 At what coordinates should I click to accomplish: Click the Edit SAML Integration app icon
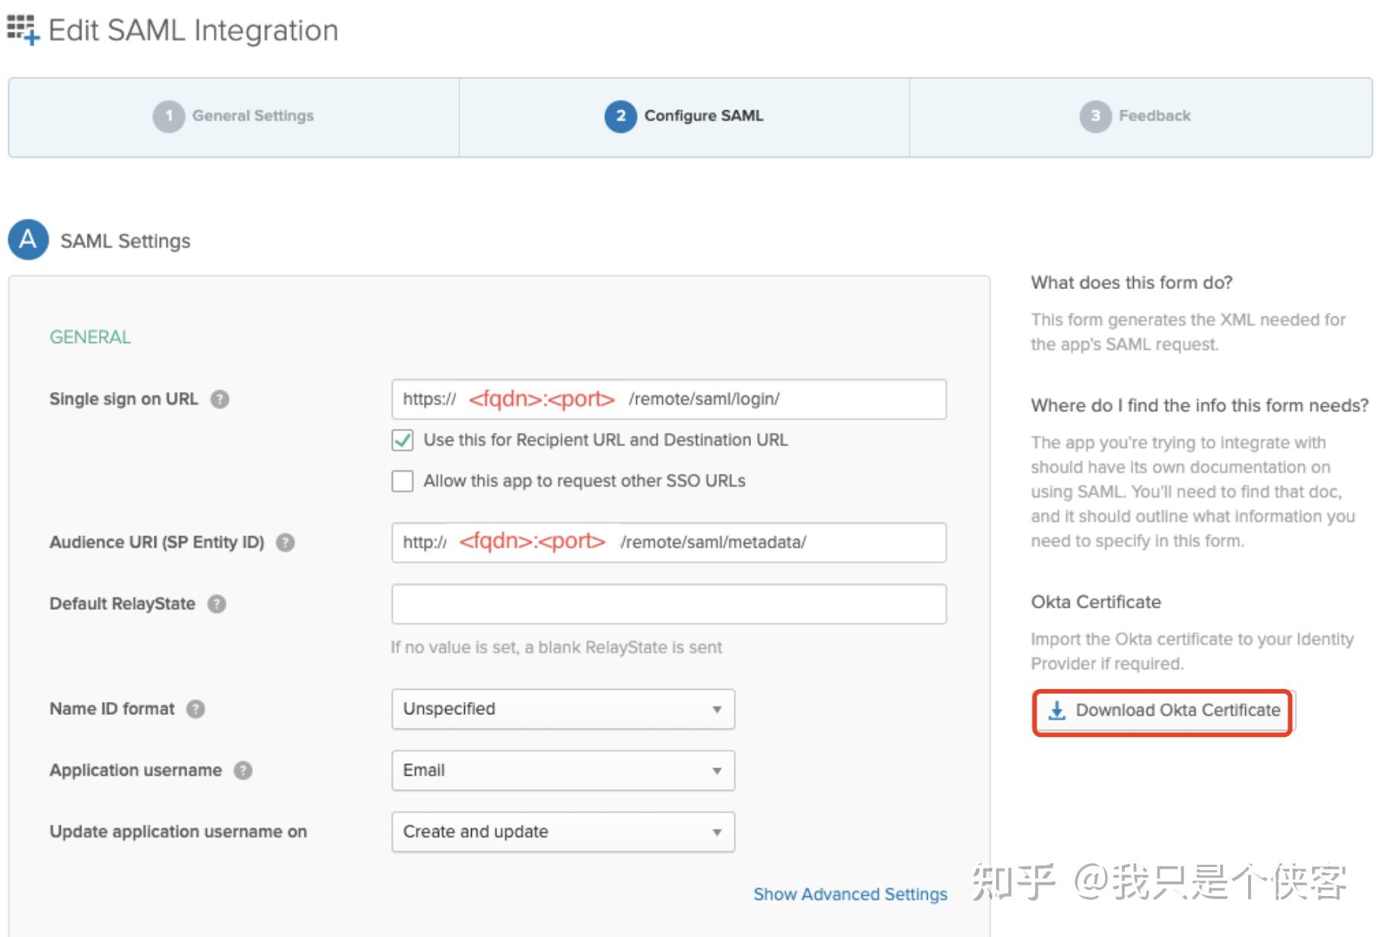[21, 29]
